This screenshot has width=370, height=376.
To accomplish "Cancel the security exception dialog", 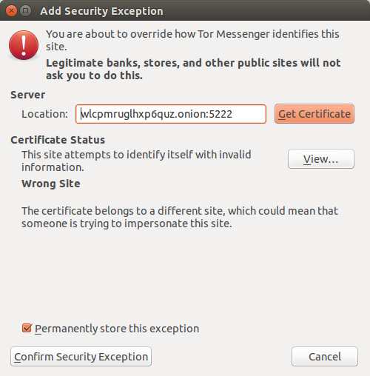I will [325, 357].
